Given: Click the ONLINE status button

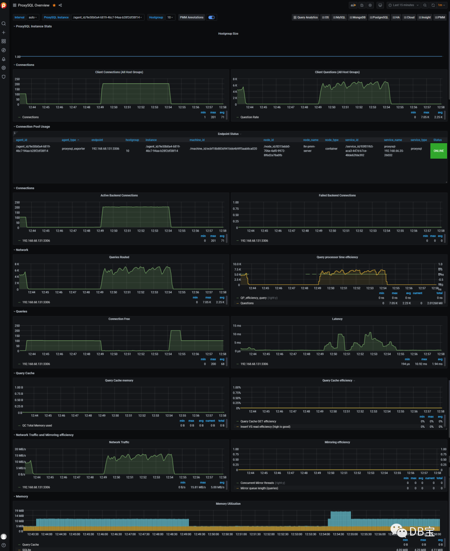Looking at the screenshot, I should (x=438, y=150).
